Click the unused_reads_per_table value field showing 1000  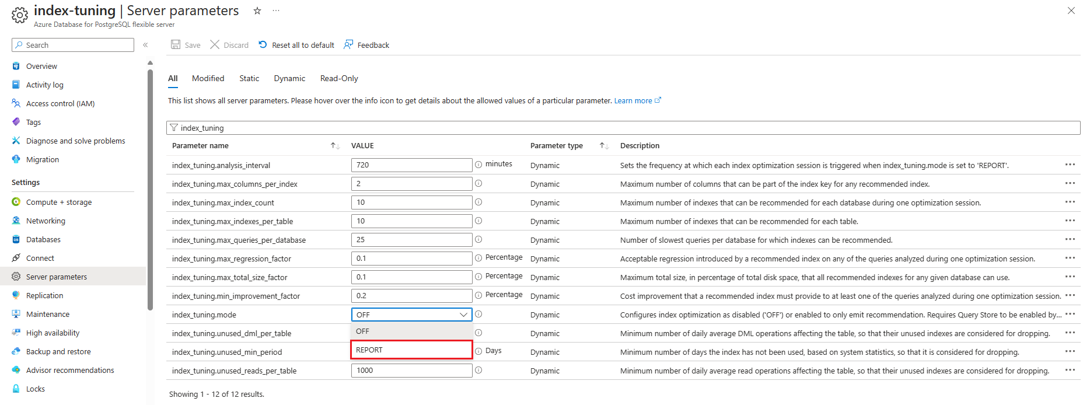click(411, 371)
